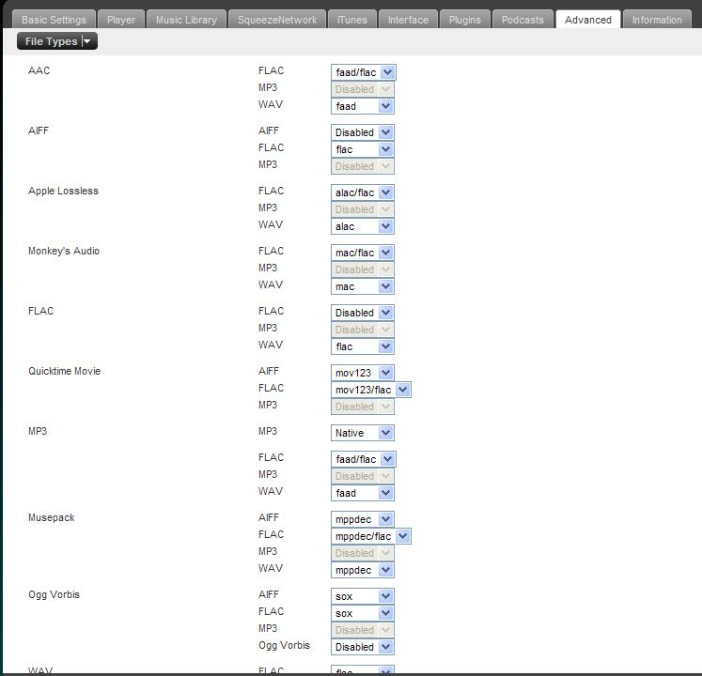The height and width of the screenshot is (676, 702).
Task: Expand AAC to FLAC faad/flac dropdown
Action: coord(363,72)
